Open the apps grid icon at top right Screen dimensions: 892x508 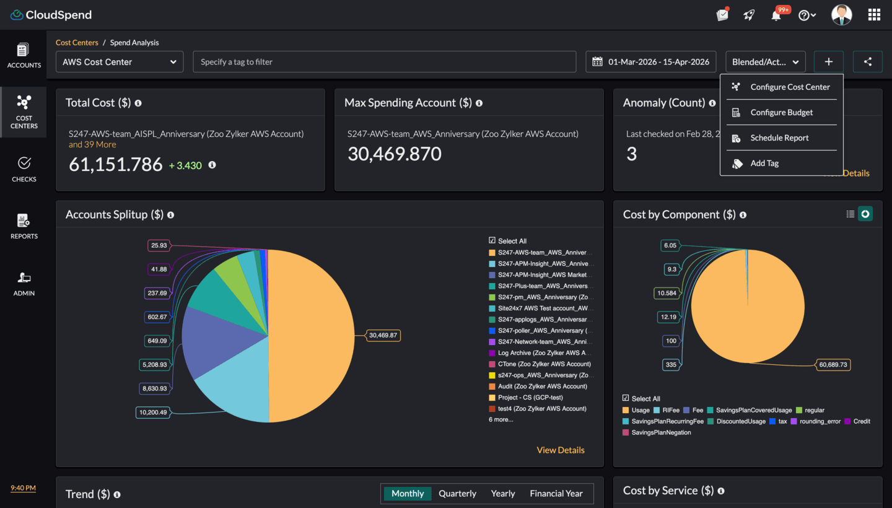point(874,14)
